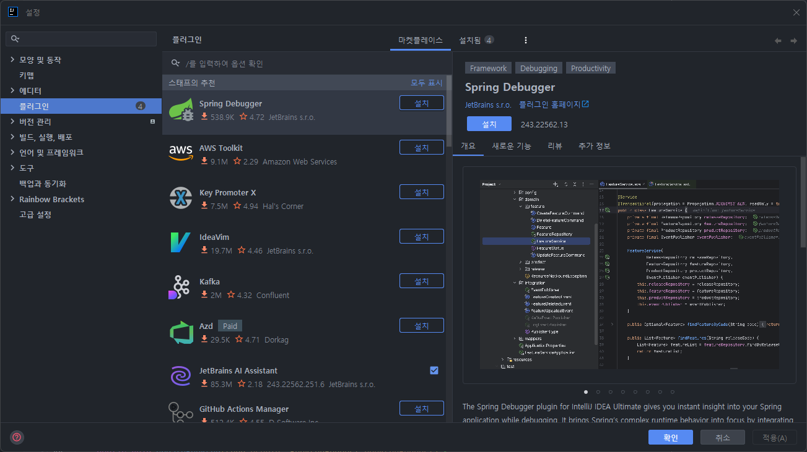Viewport: 807px width, 452px height.
Task: Select the first screenshot carousel dot
Action: pyautogui.click(x=586, y=391)
